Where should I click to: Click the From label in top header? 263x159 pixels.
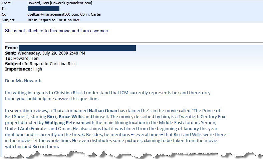pyautogui.click(x=6, y=3)
